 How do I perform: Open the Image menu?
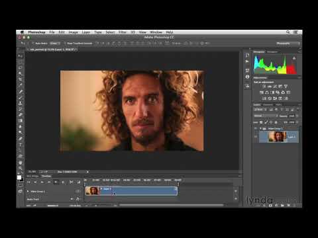click(x=73, y=32)
